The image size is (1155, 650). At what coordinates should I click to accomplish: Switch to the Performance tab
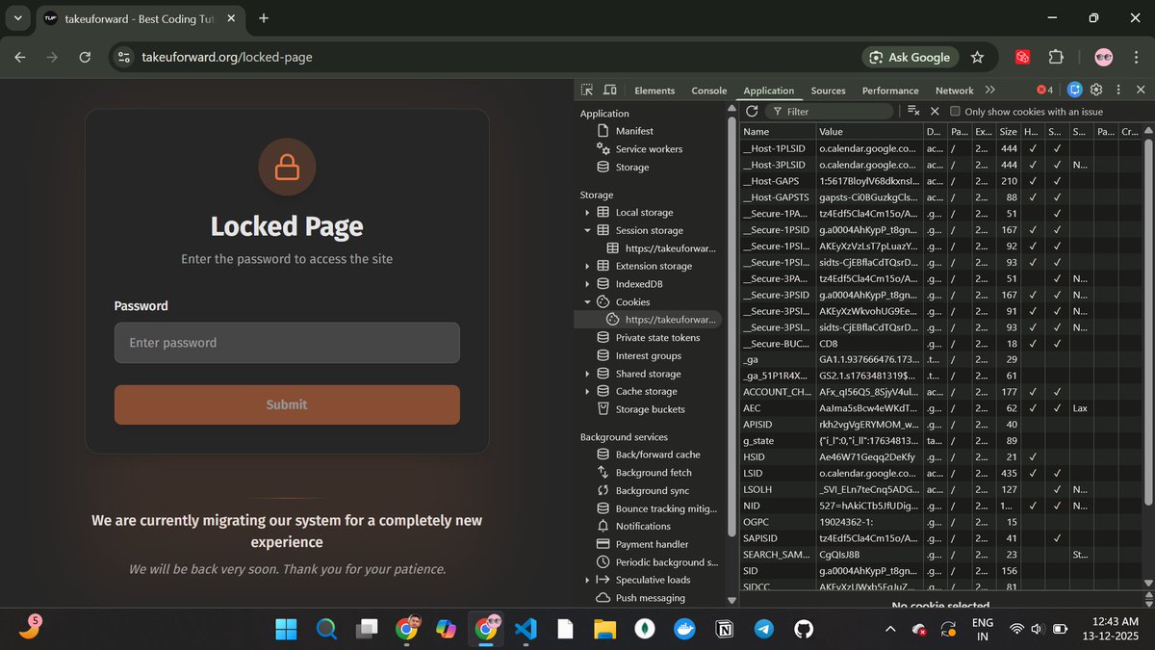890,91
